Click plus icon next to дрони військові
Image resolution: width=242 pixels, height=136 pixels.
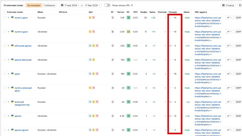tap(9, 60)
